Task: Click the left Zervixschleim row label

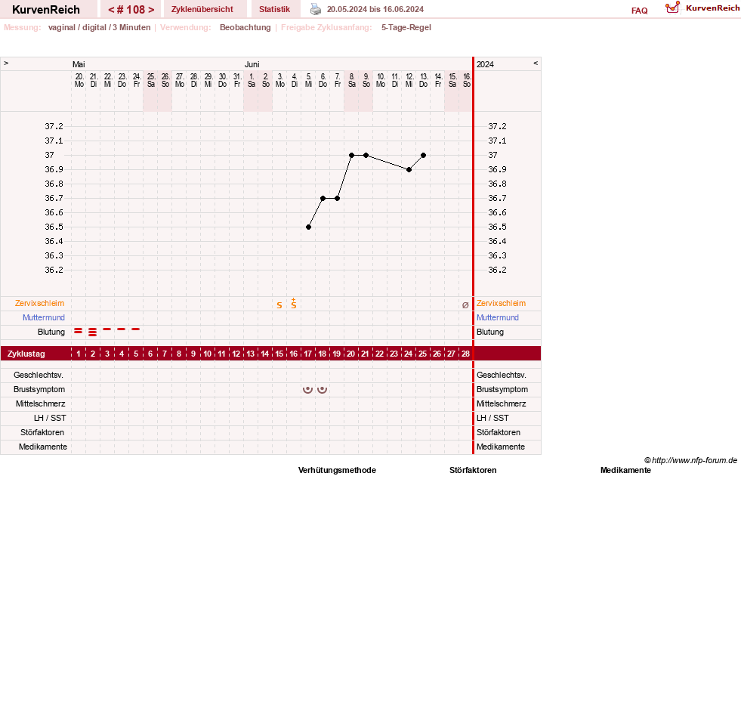Action: tap(40, 303)
